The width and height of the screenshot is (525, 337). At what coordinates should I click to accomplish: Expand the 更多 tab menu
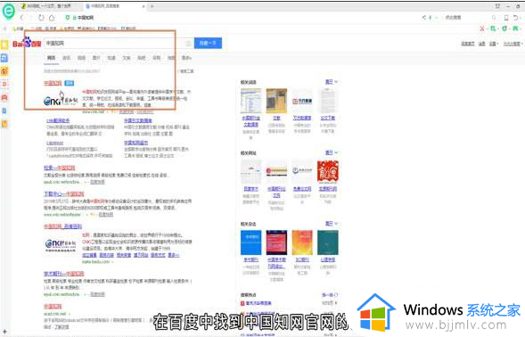click(186, 58)
